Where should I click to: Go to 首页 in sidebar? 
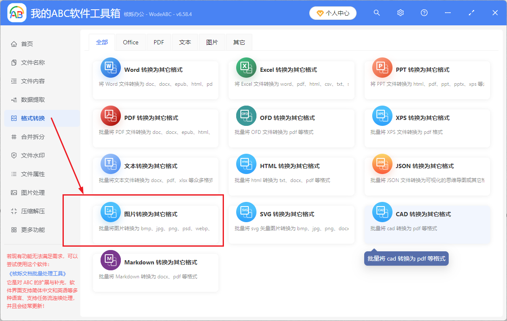(x=27, y=44)
